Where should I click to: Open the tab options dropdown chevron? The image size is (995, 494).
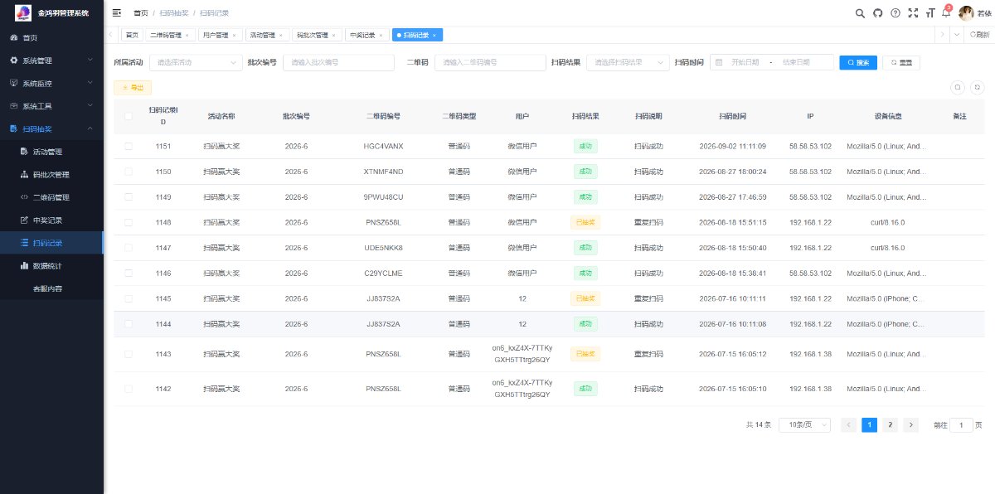(958, 35)
